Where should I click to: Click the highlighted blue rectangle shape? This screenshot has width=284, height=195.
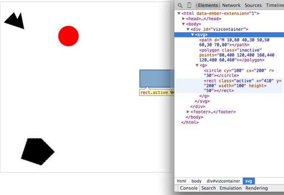click(156, 79)
